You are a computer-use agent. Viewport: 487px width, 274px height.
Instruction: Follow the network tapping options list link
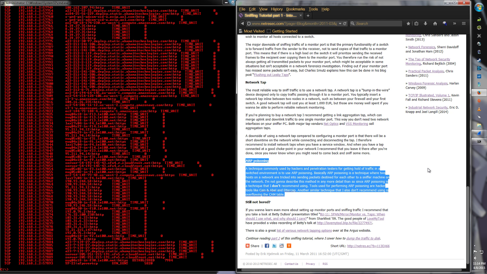point(304,230)
